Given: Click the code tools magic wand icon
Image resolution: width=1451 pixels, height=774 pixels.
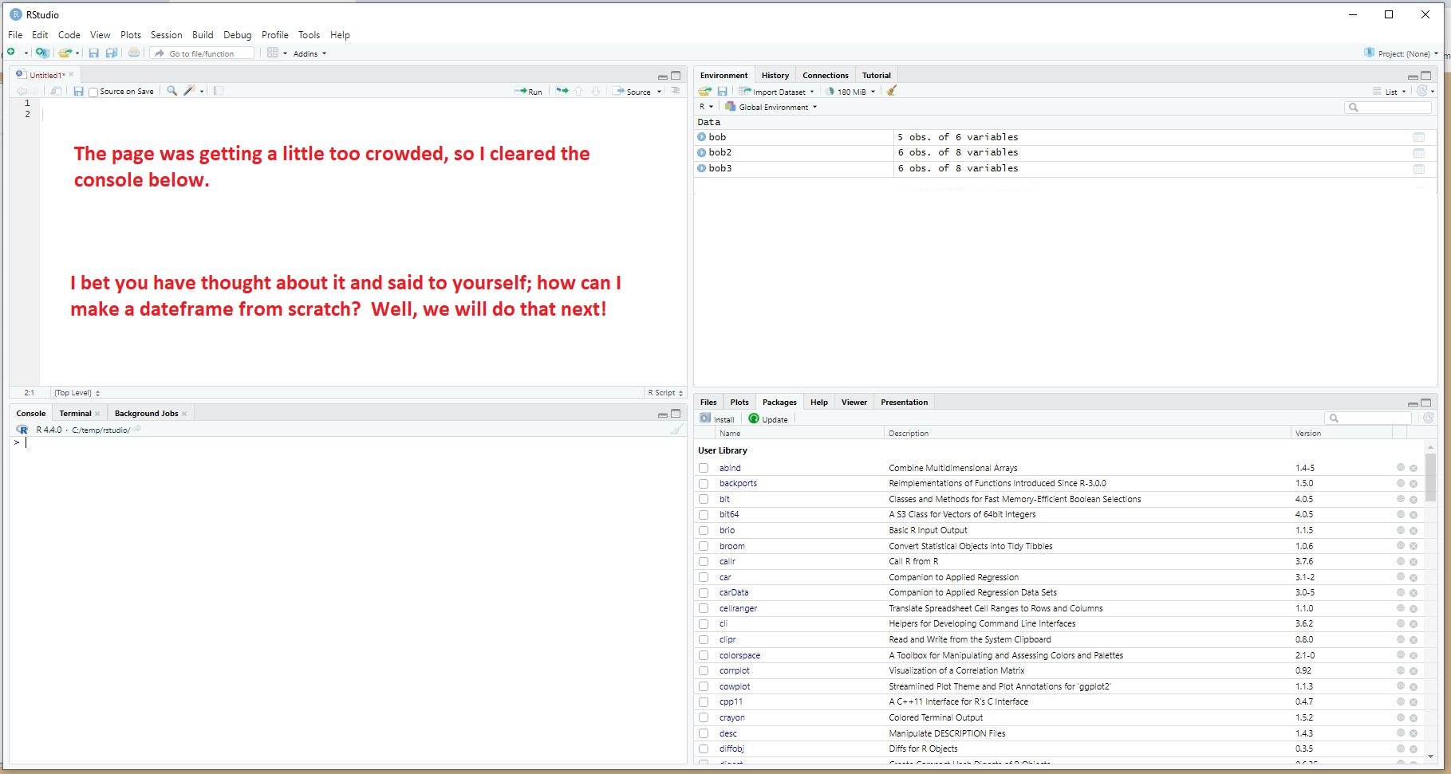Looking at the screenshot, I should pyautogui.click(x=190, y=91).
